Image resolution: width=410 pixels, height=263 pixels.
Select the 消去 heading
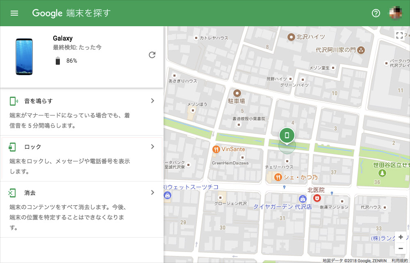click(30, 193)
